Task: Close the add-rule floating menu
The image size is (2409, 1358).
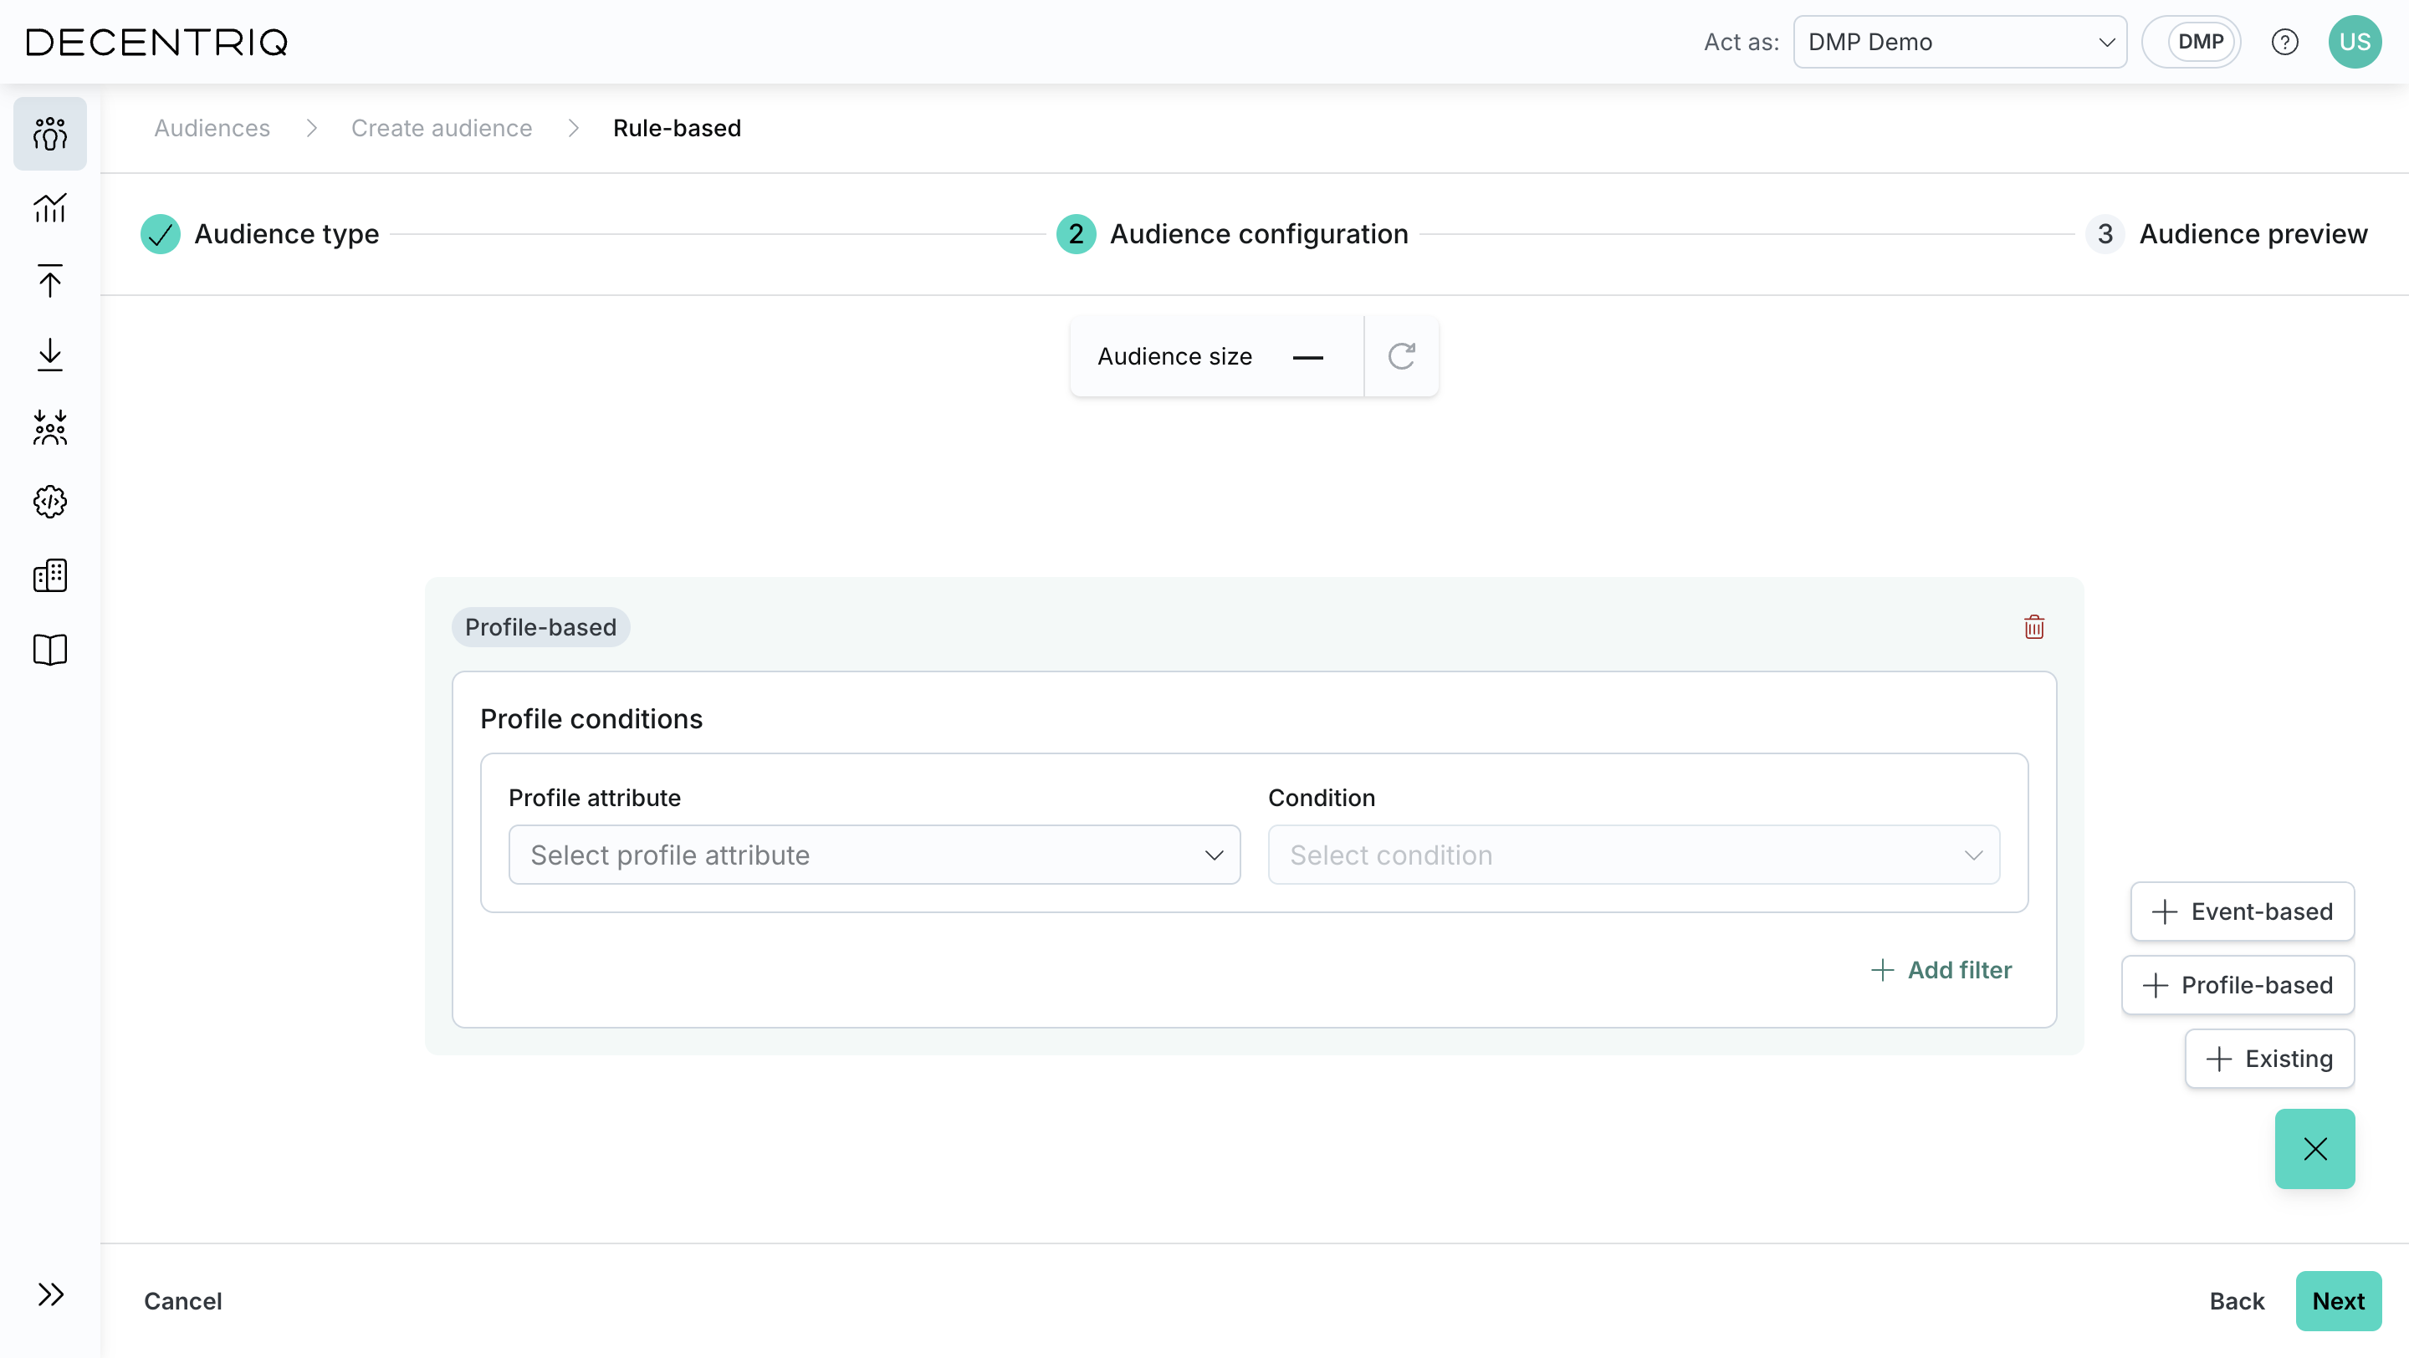Action: (2314, 1149)
